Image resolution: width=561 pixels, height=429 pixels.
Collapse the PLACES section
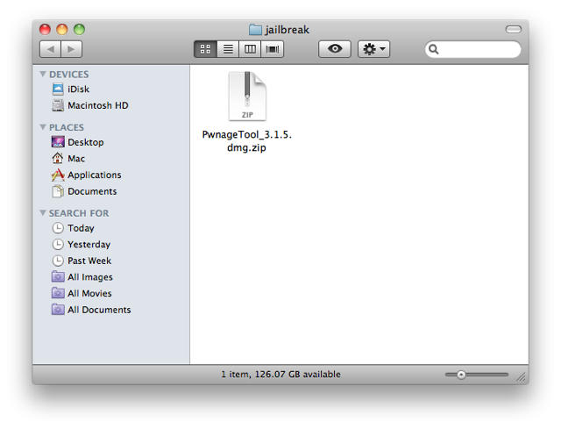click(x=43, y=127)
